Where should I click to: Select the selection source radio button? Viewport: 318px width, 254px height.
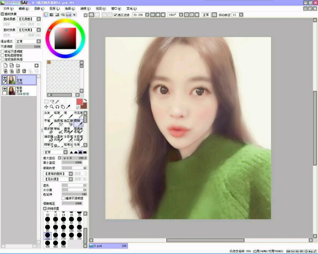pos(2,59)
